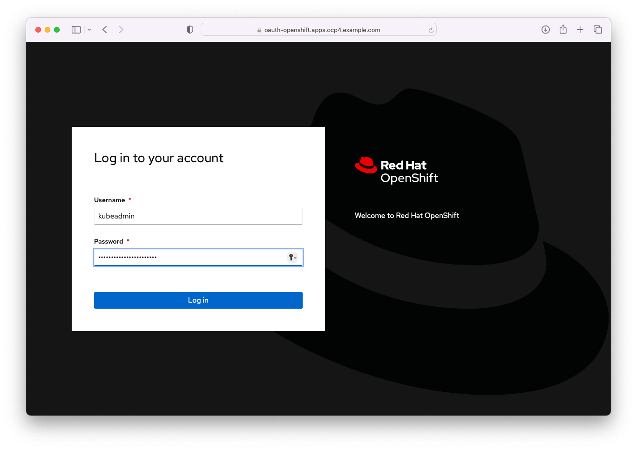Go back using the back arrow
This screenshot has height=450, width=637.
tap(105, 30)
